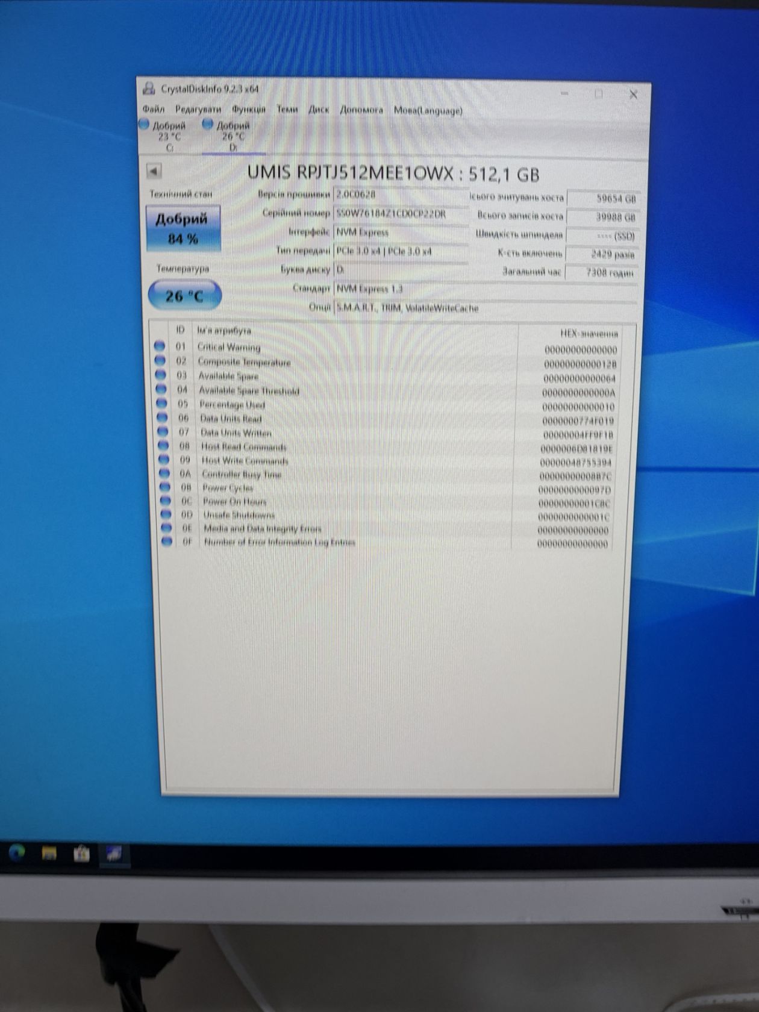Click the blue status dot for Critical Warning
Viewport: 759px width, 1012px height.
[x=159, y=346]
